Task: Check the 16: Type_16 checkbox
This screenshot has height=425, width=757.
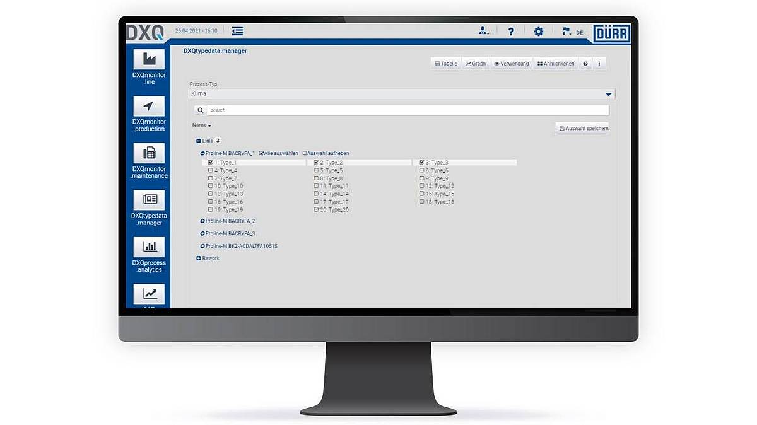Action: point(210,202)
